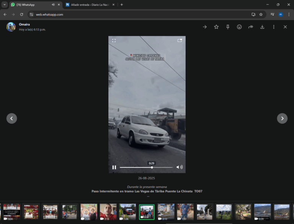Download the video file
294x224 pixels.
262,27
